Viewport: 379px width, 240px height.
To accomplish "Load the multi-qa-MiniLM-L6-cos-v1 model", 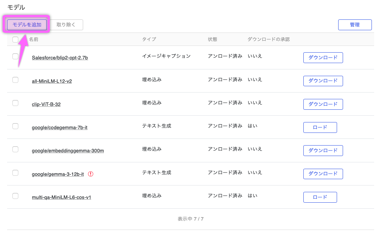I will pyautogui.click(x=320, y=197).
